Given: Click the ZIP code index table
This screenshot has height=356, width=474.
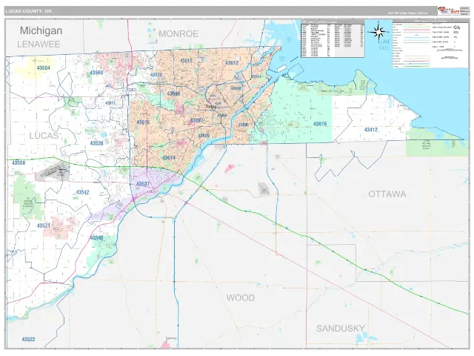Looking at the screenshot, I should point(333,39).
